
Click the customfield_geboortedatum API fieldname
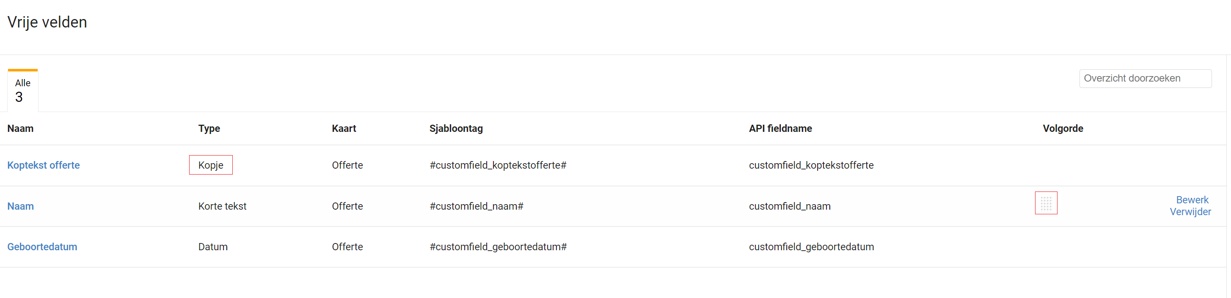point(811,247)
